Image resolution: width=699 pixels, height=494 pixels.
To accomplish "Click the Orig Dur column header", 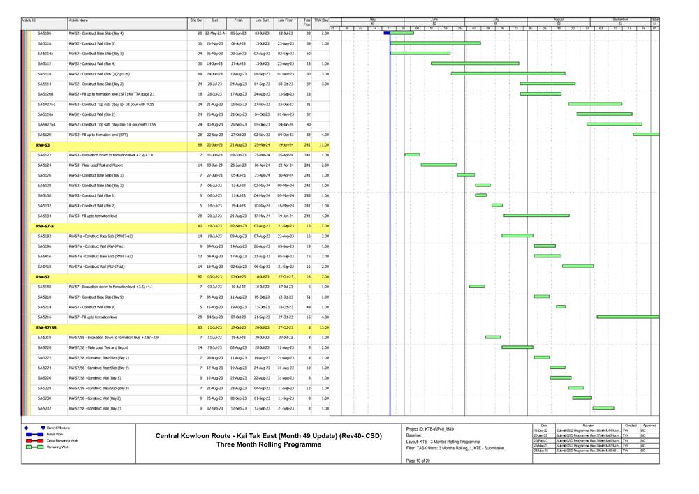I will coord(196,22).
